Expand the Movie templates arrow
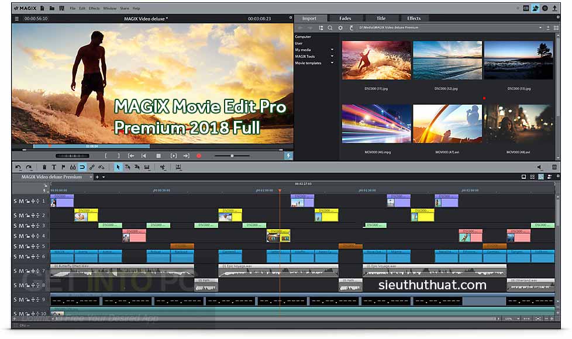 coord(332,63)
